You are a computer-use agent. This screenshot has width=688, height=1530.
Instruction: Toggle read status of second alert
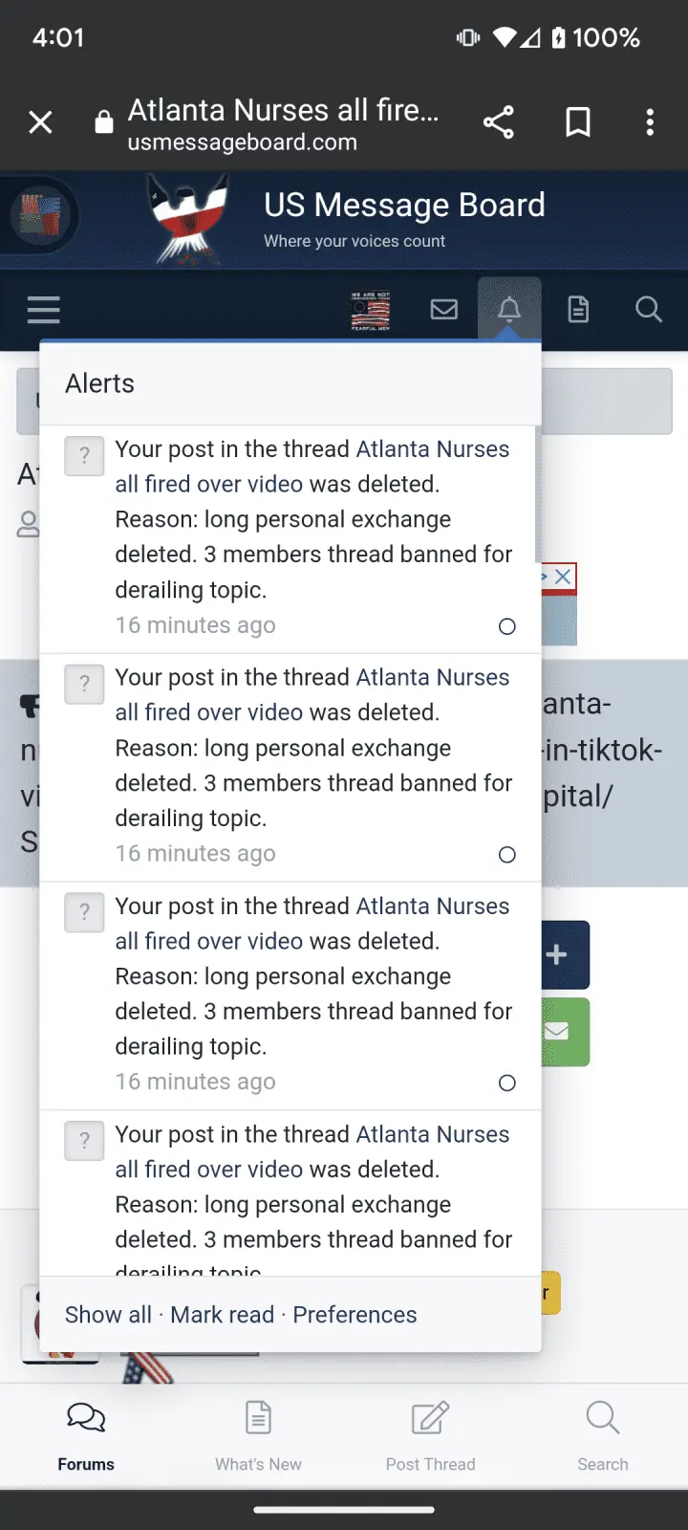point(507,855)
